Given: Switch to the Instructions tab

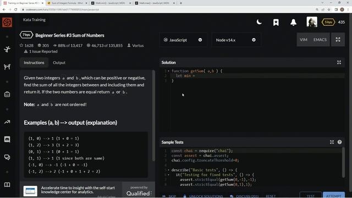Looking at the screenshot, I should coord(34,63).
